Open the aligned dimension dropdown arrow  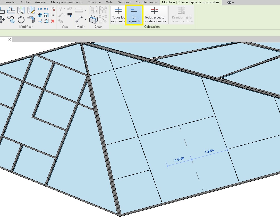tap(85, 20)
